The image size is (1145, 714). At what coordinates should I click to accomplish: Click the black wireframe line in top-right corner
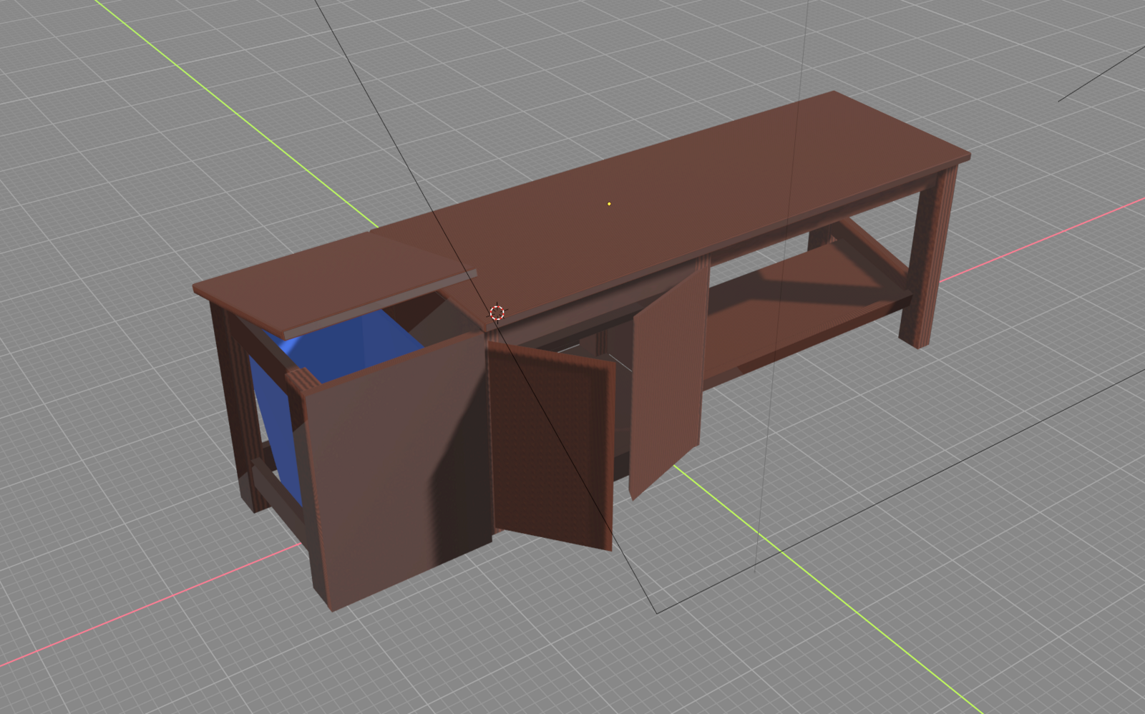1102,73
